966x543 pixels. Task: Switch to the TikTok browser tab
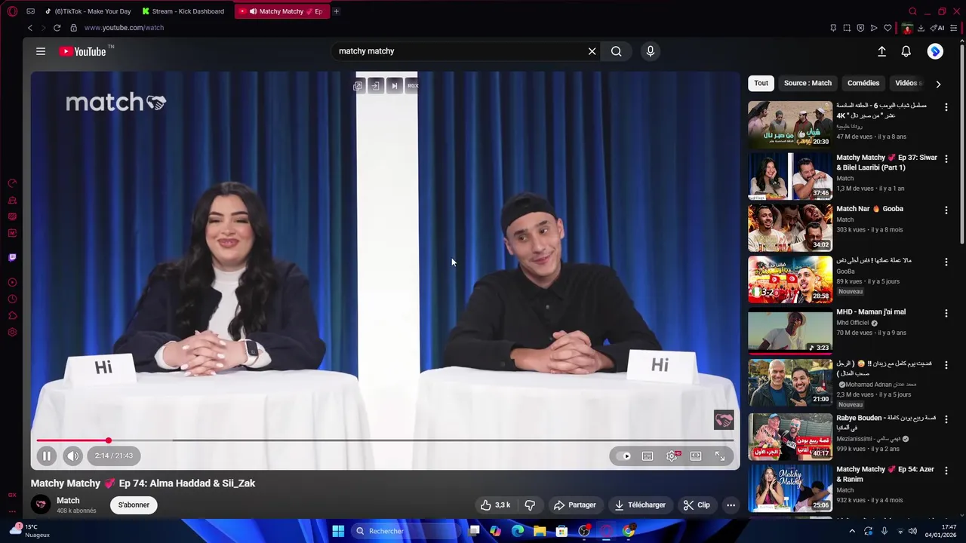88,11
